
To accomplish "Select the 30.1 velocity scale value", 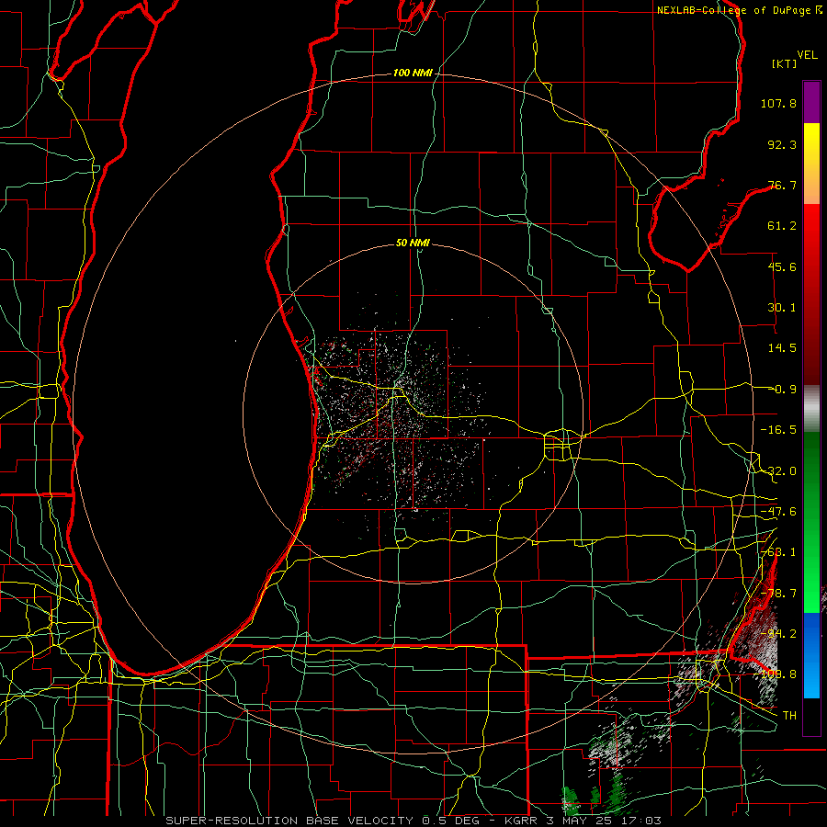I will (782, 308).
